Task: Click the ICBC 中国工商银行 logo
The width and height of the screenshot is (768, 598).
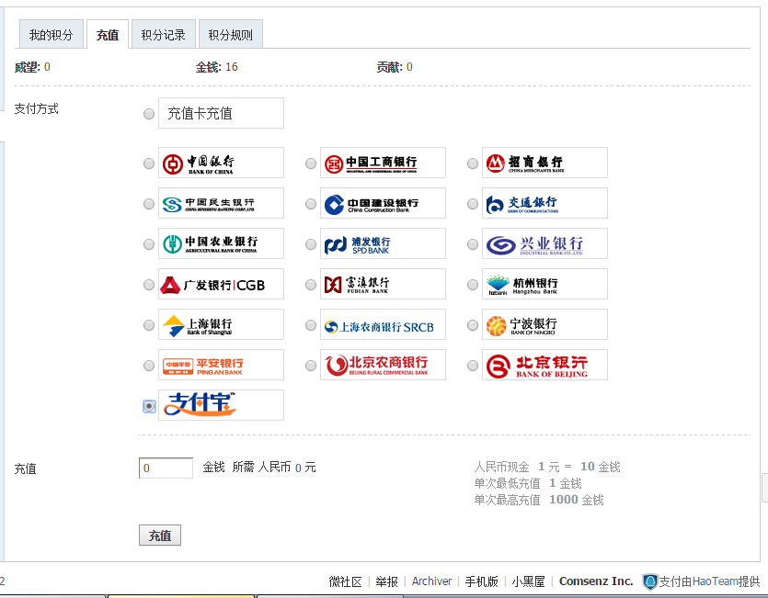Action: click(383, 163)
